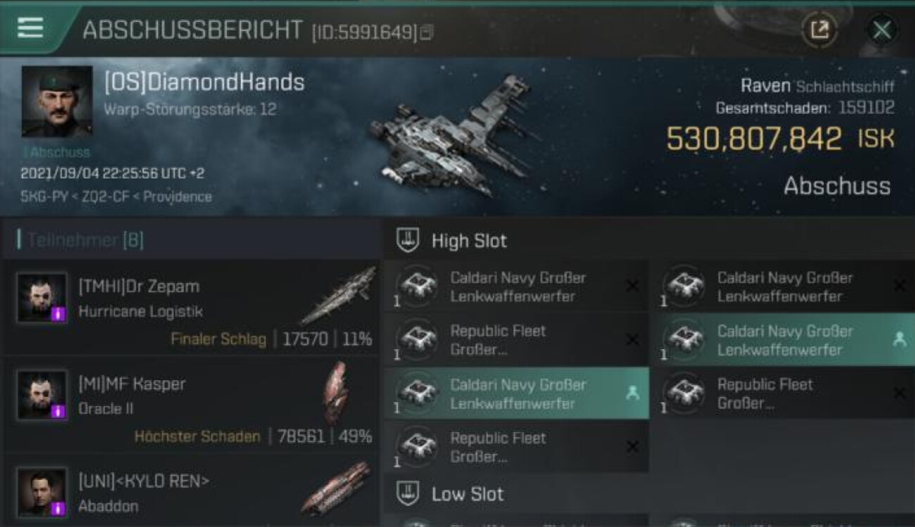
Task: Open DiamondHands pilot portrait
Action: [x=56, y=101]
